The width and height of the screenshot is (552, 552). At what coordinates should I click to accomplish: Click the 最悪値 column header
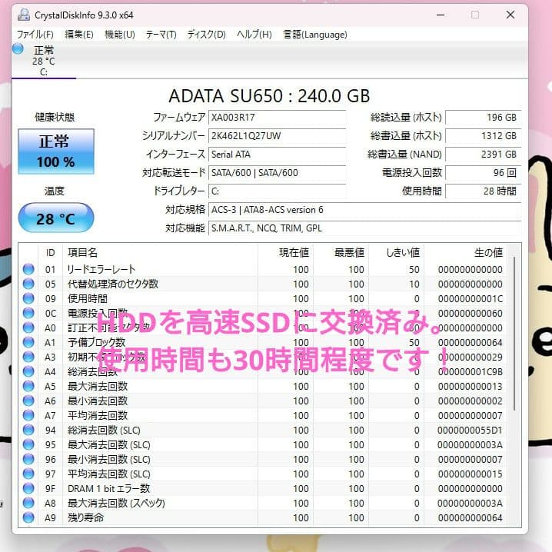tap(341, 252)
